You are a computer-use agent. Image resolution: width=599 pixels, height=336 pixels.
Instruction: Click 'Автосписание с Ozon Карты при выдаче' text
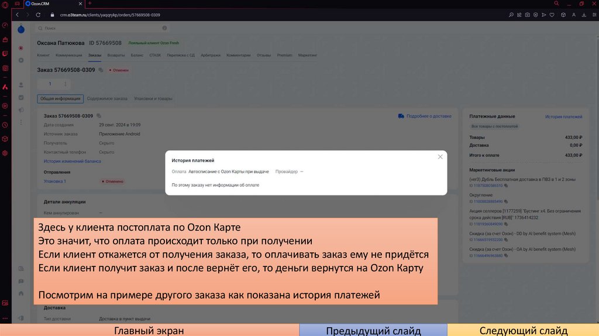pyautogui.click(x=229, y=172)
